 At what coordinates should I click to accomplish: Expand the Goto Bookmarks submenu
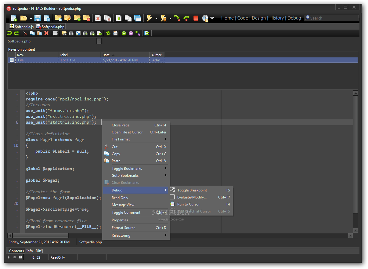click(x=136, y=176)
